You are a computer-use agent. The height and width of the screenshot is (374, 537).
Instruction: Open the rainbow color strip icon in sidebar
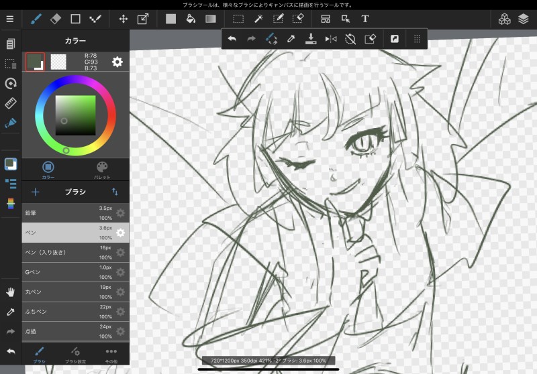pyautogui.click(x=11, y=204)
